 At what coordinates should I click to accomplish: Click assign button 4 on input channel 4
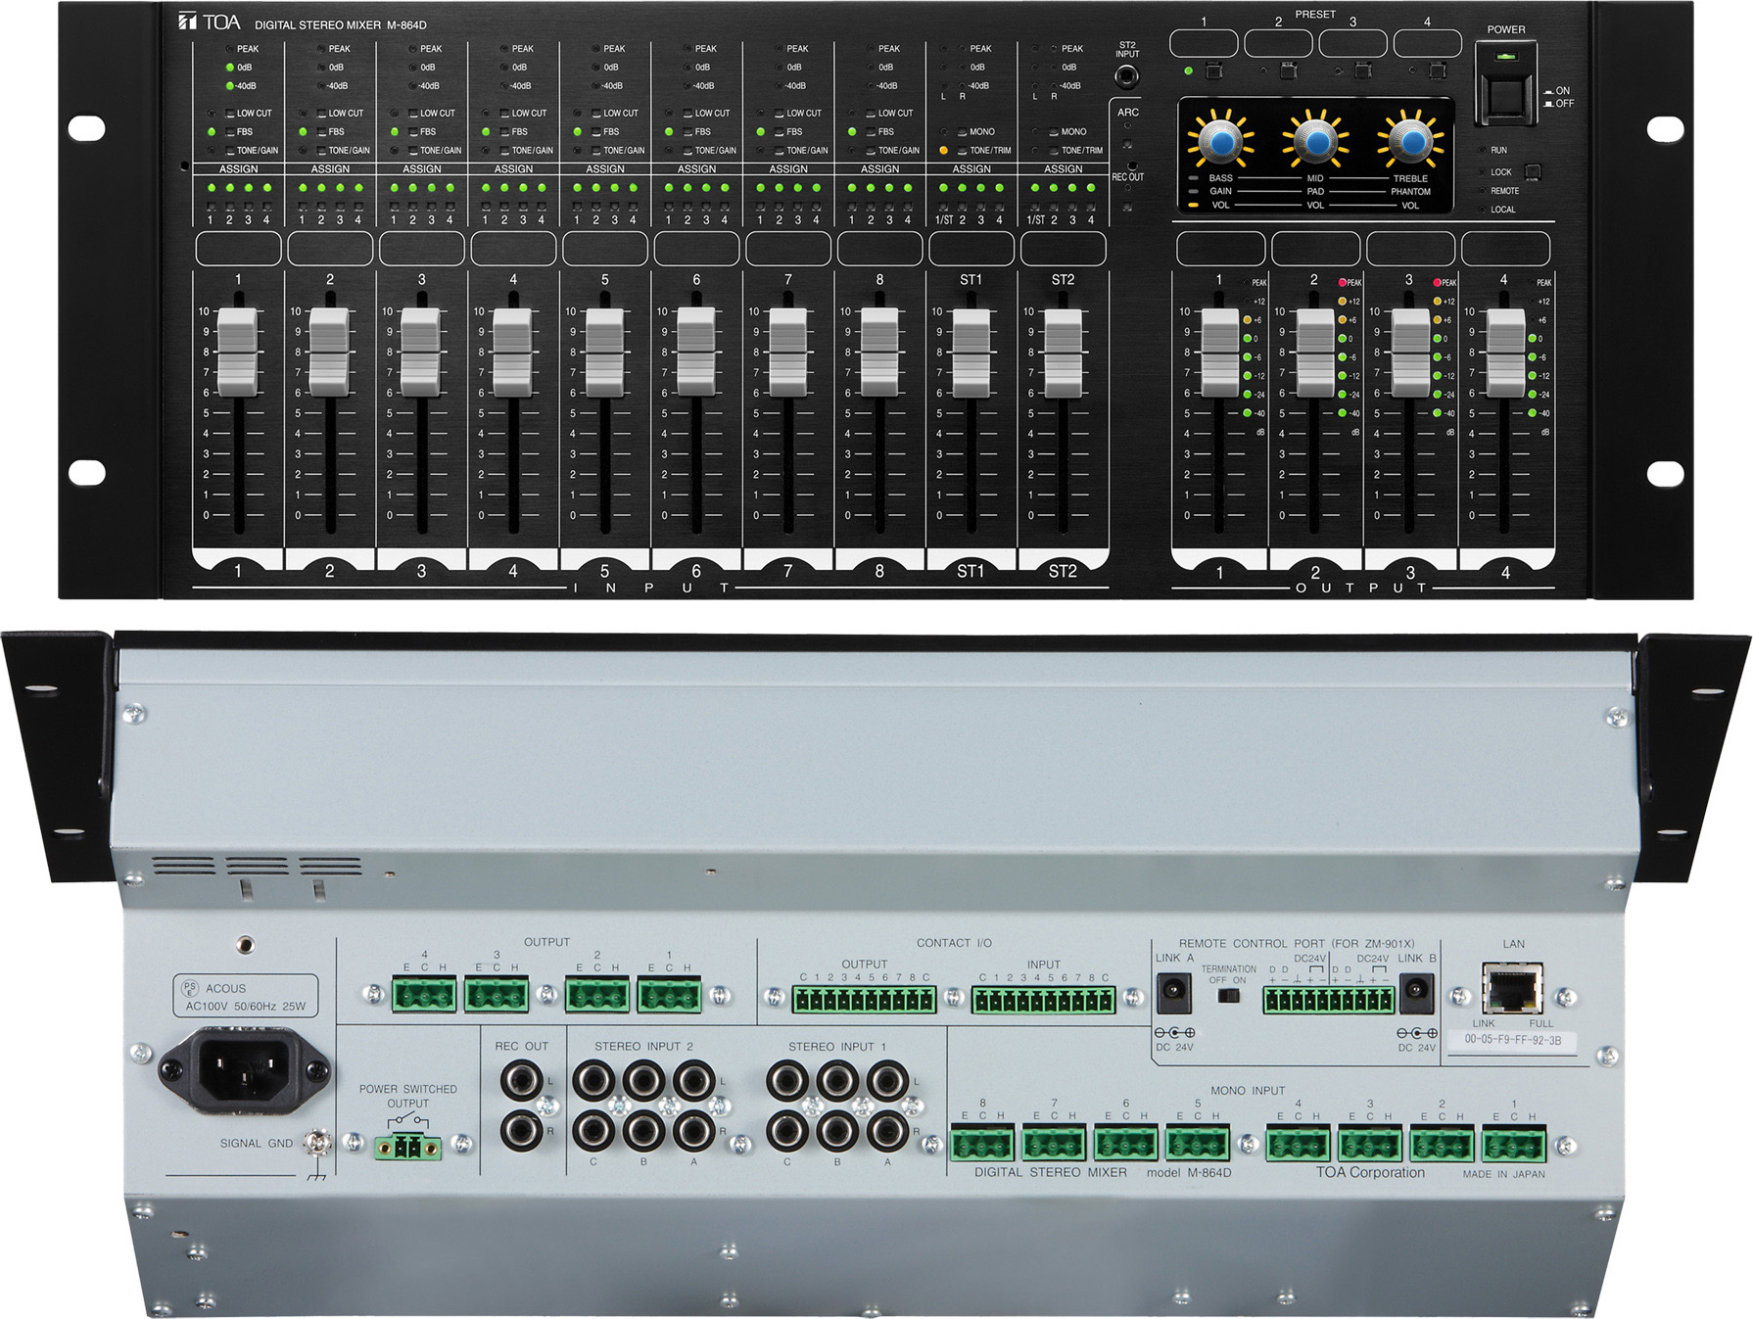tap(542, 207)
